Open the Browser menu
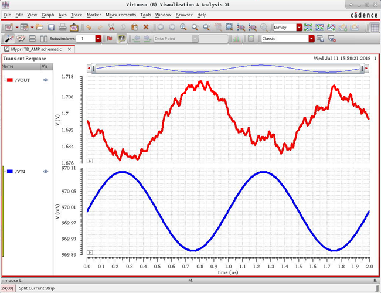381x293 pixels. 184,15
